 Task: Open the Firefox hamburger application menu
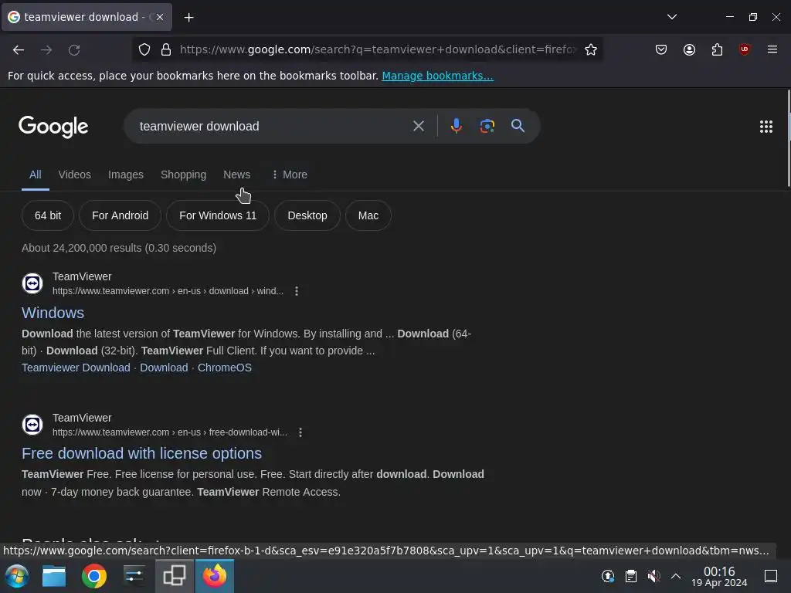[x=772, y=49]
